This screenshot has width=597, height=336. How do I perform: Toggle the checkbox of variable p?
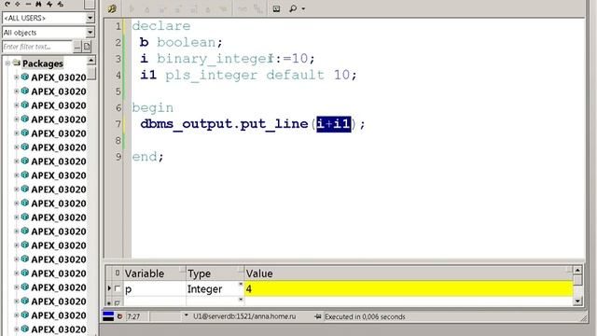tap(118, 288)
